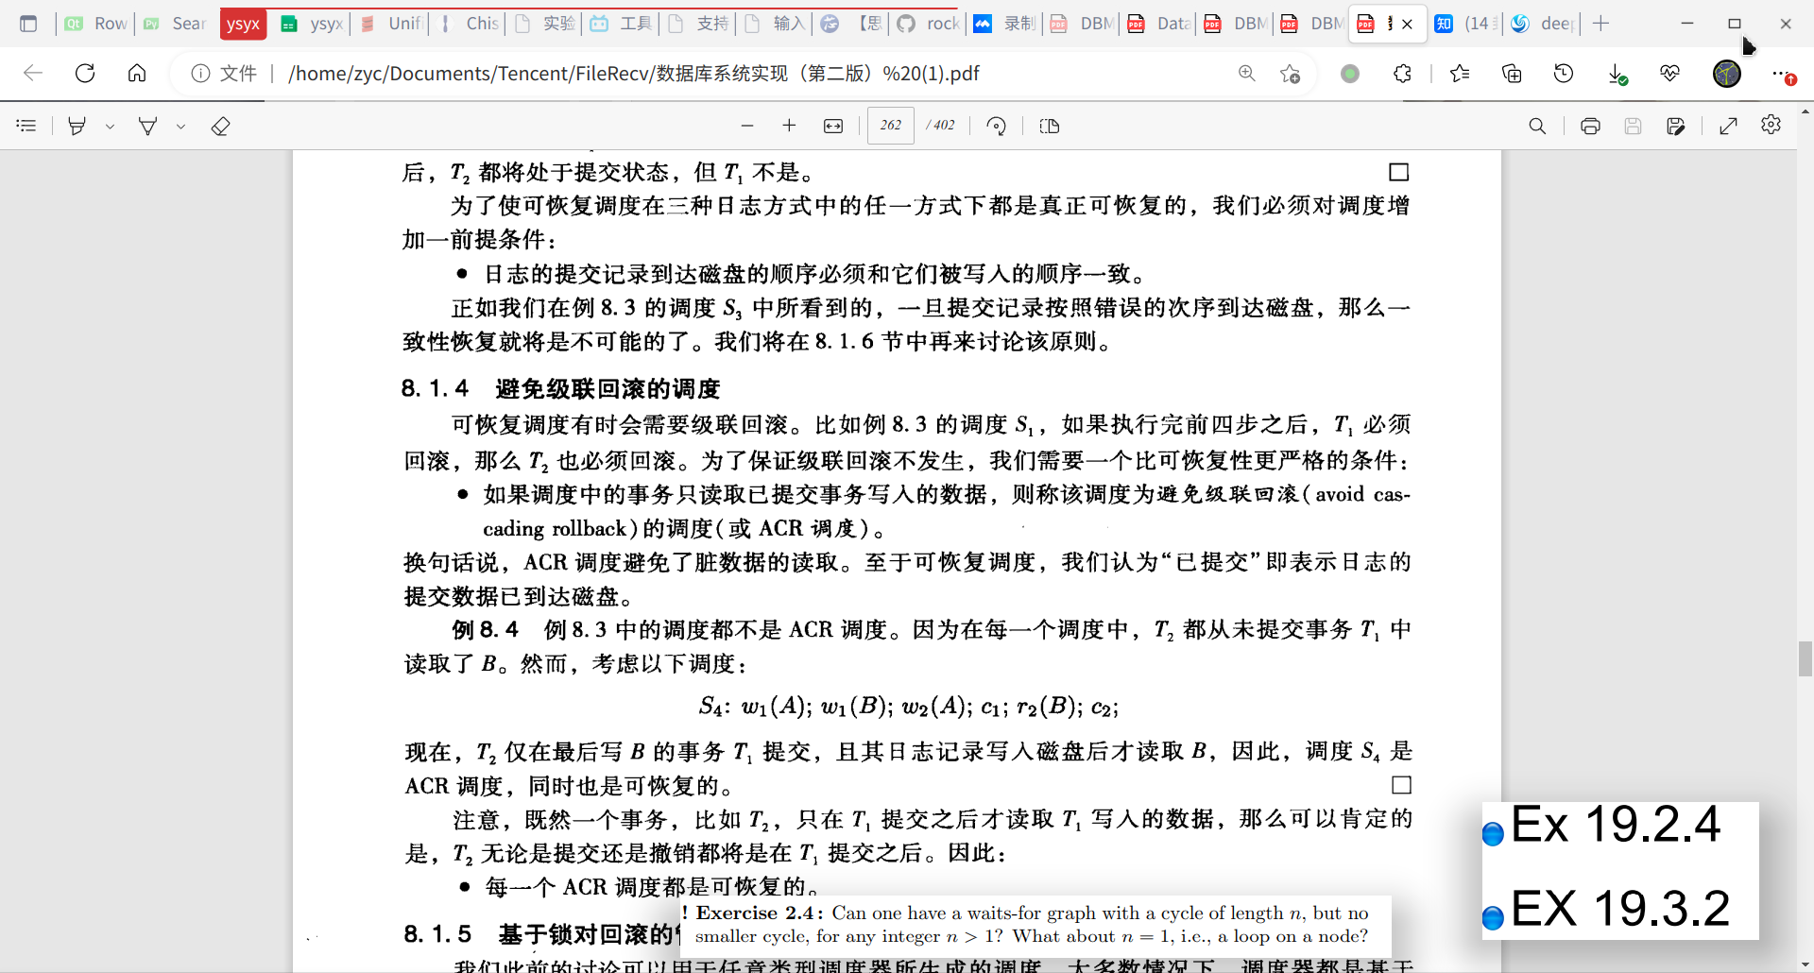
Task: Open the PDF page view options
Action: click(x=1049, y=126)
